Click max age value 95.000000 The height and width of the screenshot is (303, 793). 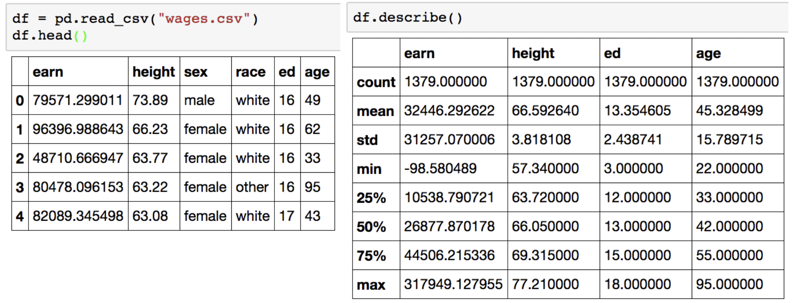(x=729, y=284)
